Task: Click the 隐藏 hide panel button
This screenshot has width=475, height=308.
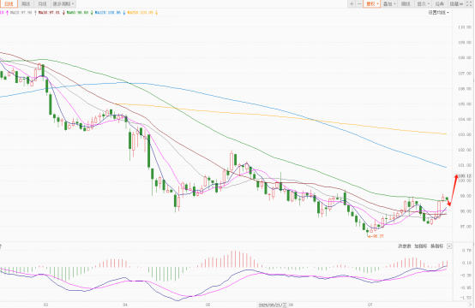Action: click(456, 4)
